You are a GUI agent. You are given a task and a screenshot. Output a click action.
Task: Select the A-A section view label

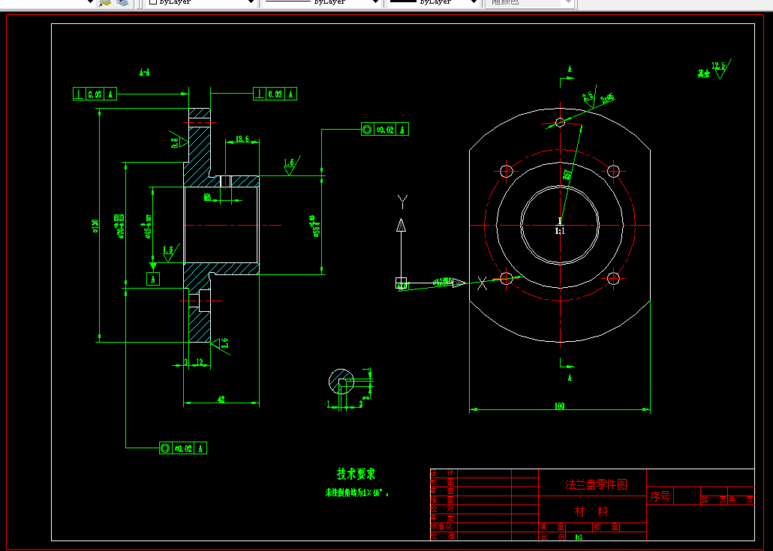coord(144,73)
